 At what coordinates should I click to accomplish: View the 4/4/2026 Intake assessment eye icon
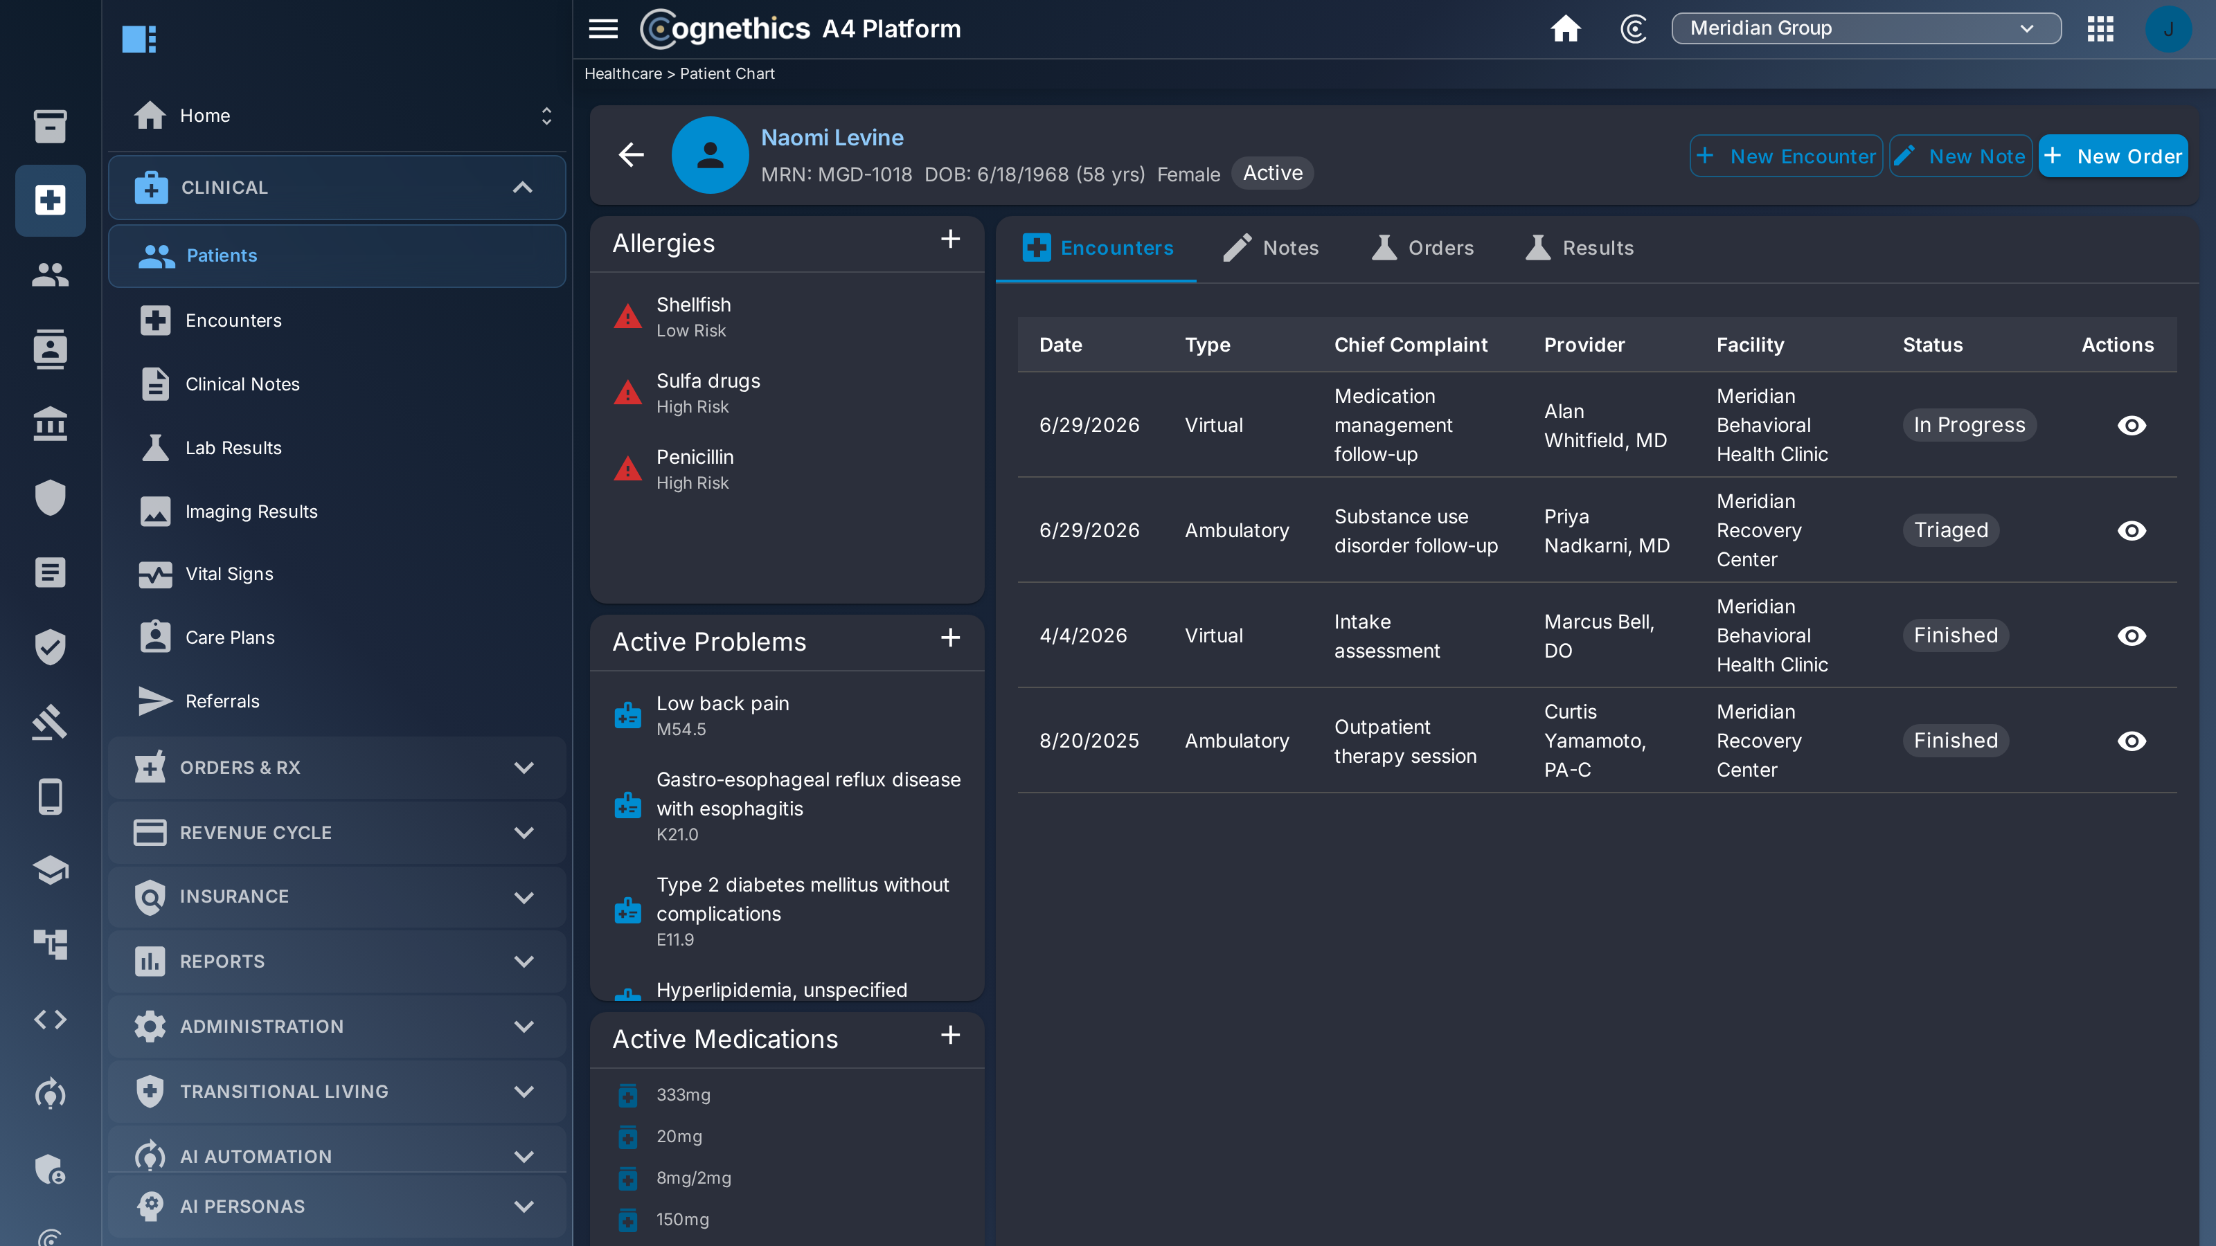click(x=2131, y=635)
